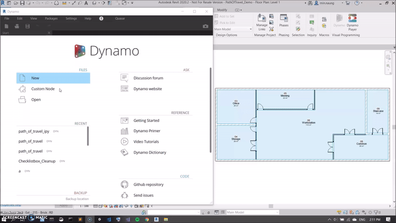Click the Github repository icon
Image resolution: width=396 pixels, height=223 pixels.
click(x=125, y=184)
